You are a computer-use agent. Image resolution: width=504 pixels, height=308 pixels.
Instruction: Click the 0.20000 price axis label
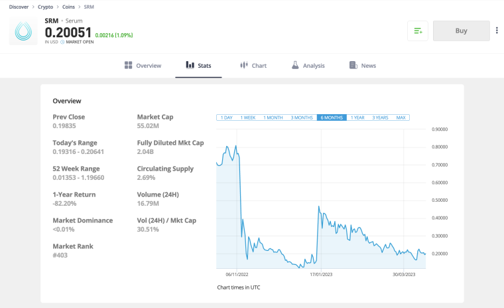[x=440, y=254]
